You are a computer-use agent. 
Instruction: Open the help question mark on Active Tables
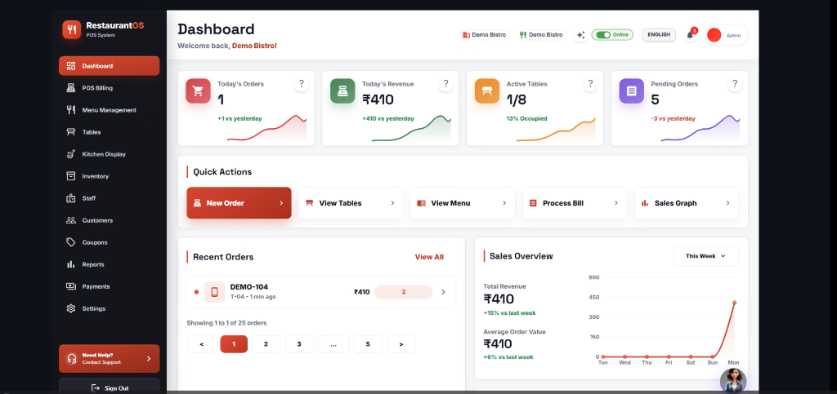[590, 84]
